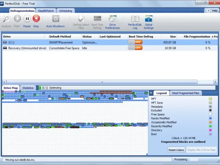Change the Free Space color swatch
This screenshot has width=220, height=165.
[x=210, y=114]
